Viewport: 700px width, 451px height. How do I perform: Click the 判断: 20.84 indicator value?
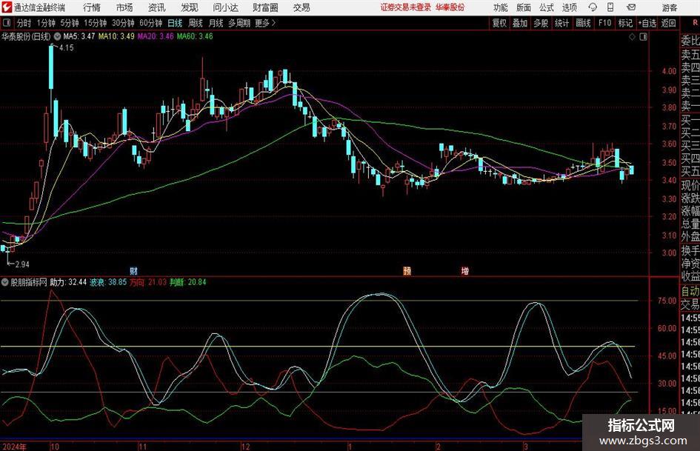[188, 282]
